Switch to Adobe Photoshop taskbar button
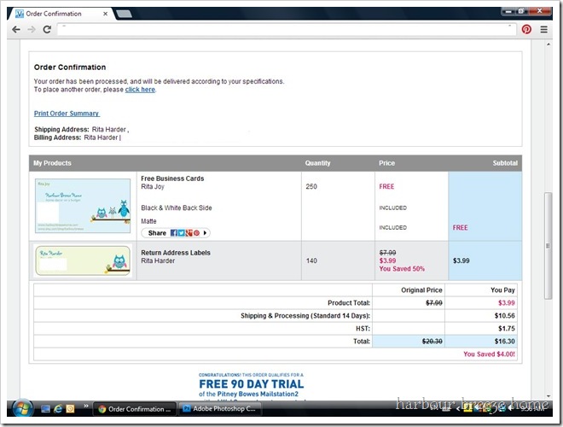The height and width of the screenshot is (427, 563). coord(219,409)
